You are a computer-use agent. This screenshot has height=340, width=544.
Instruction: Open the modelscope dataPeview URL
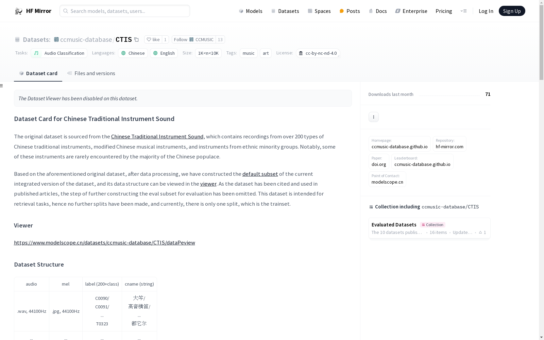click(104, 242)
